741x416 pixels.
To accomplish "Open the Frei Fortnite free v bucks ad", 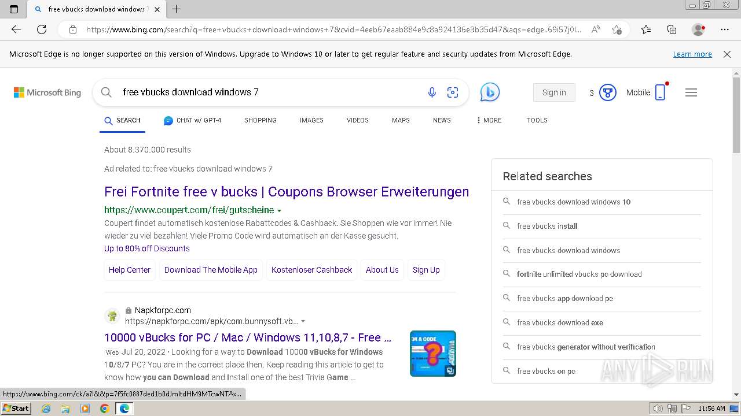I will click(x=287, y=192).
